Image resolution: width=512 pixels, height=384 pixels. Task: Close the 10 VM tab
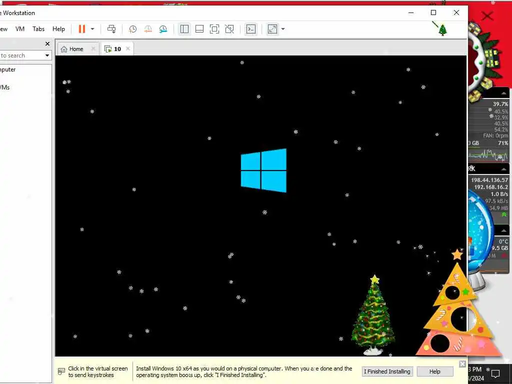(128, 48)
